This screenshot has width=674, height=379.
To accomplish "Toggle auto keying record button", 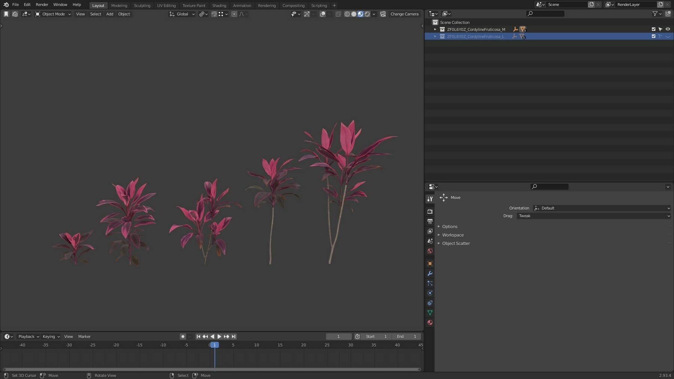I will (x=183, y=336).
